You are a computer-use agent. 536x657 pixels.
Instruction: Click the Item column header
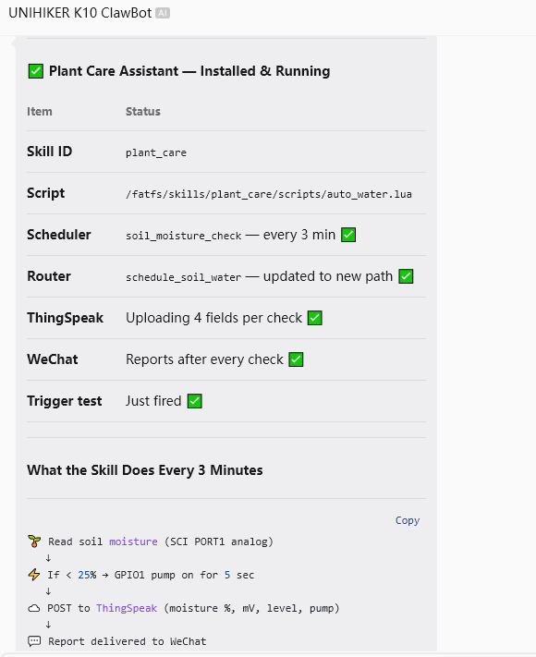[40, 112]
